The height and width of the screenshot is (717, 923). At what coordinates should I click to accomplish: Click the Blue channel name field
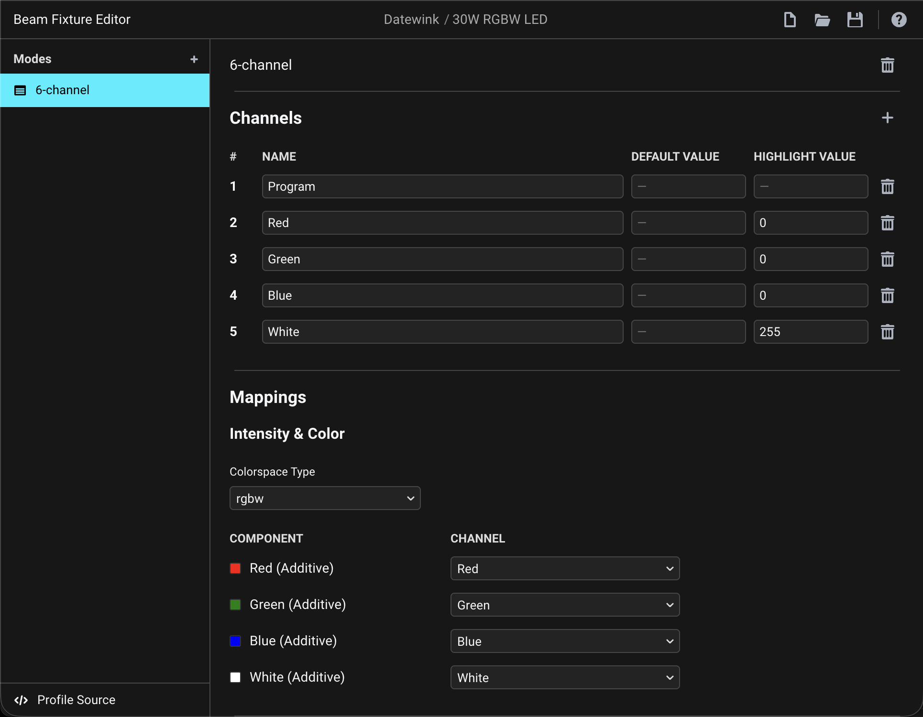pos(442,295)
